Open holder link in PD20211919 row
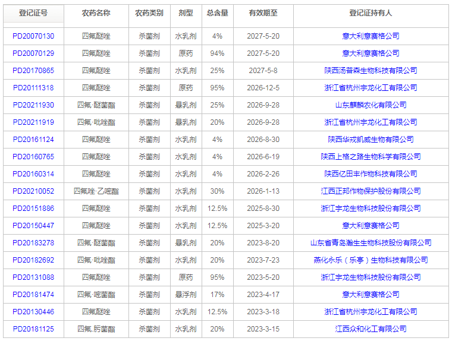The height and width of the screenshot is (341, 452). pyautogui.click(x=371, y=122)
